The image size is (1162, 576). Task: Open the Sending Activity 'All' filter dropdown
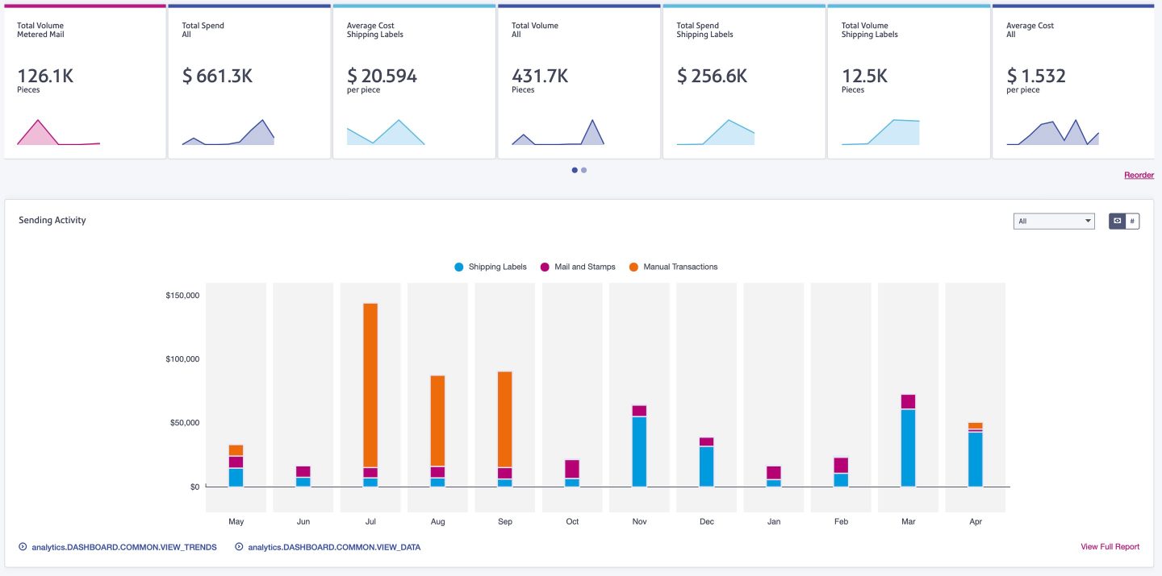pos(1054,221)
